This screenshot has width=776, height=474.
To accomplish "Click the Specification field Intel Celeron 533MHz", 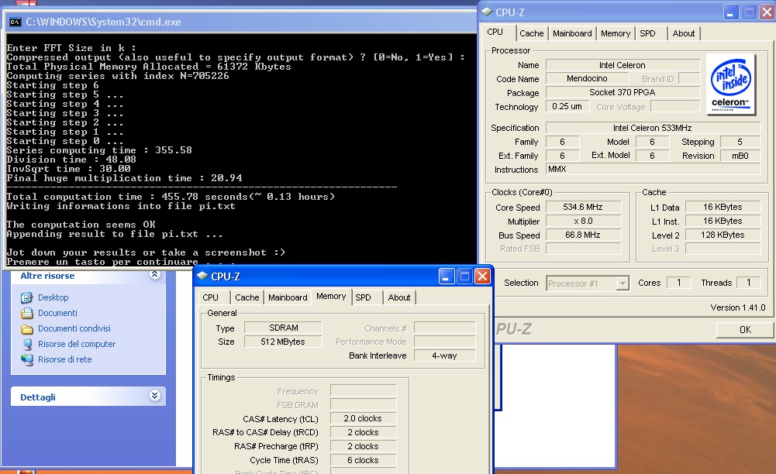I will point(652,128).
